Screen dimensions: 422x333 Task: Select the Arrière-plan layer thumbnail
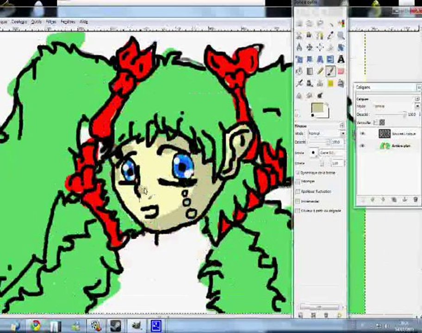(385, 146)
